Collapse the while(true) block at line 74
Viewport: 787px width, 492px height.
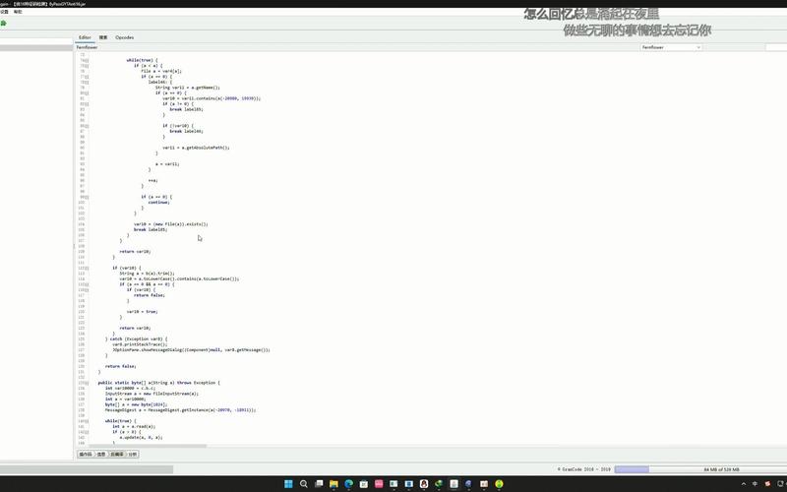tap(87, 60)
